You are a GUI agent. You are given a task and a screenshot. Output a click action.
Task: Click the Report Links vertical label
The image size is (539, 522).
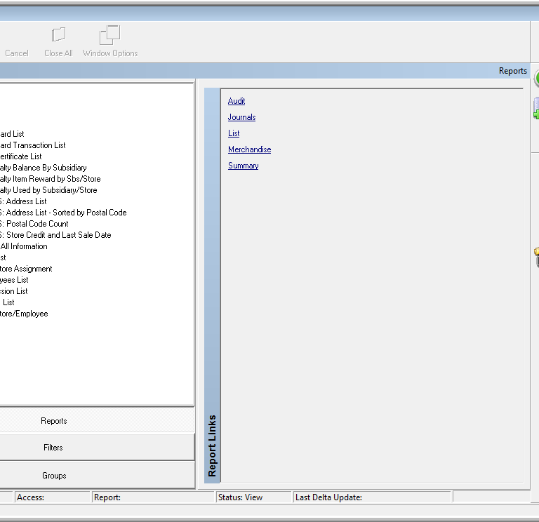(x=212, y=446)
